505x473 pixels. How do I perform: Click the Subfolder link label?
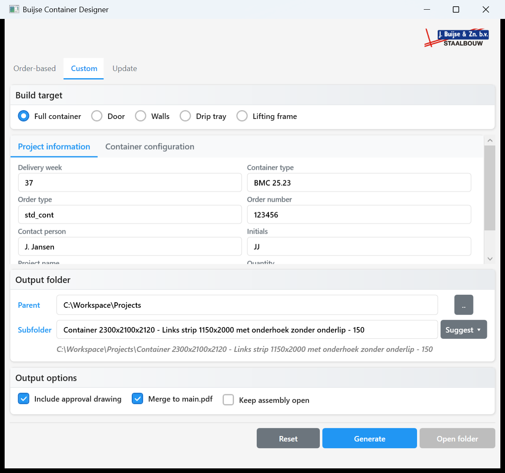tap(35, 330)
